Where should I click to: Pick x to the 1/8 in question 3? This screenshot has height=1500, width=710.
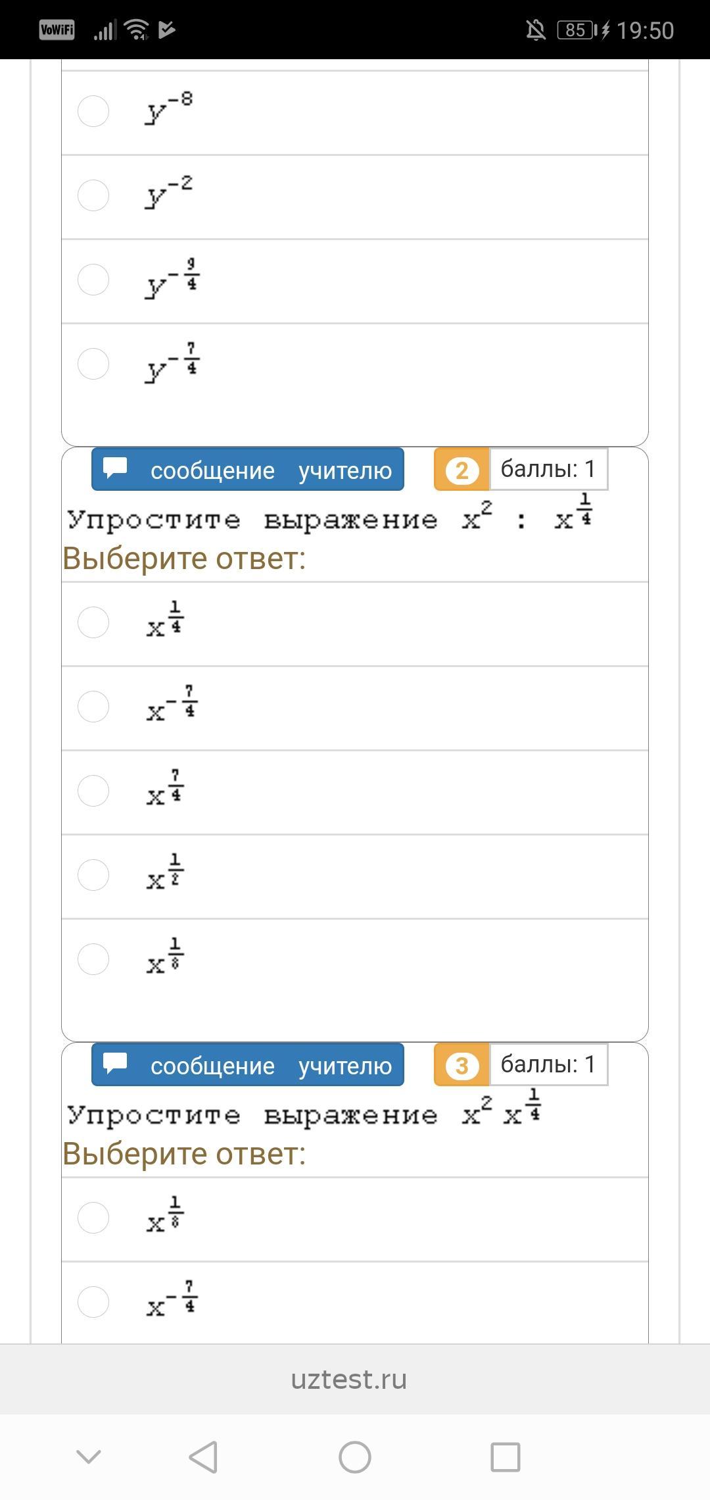tap(93, 1217)
